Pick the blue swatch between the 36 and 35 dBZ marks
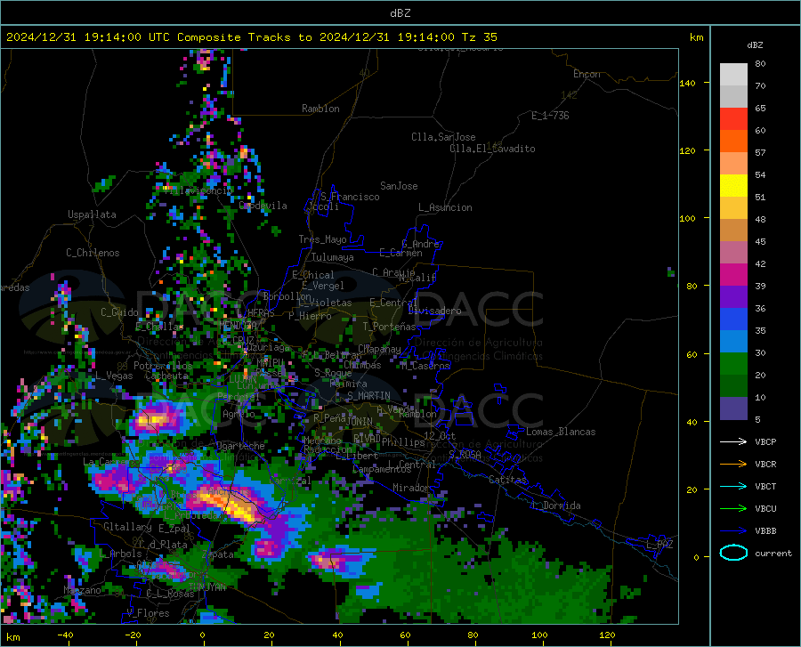Image resolution: width=801 pixels, height=647 pixels. point(733,319)
